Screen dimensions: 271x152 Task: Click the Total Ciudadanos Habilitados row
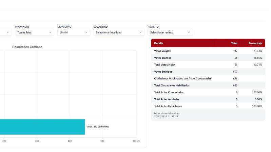point(208,85)
